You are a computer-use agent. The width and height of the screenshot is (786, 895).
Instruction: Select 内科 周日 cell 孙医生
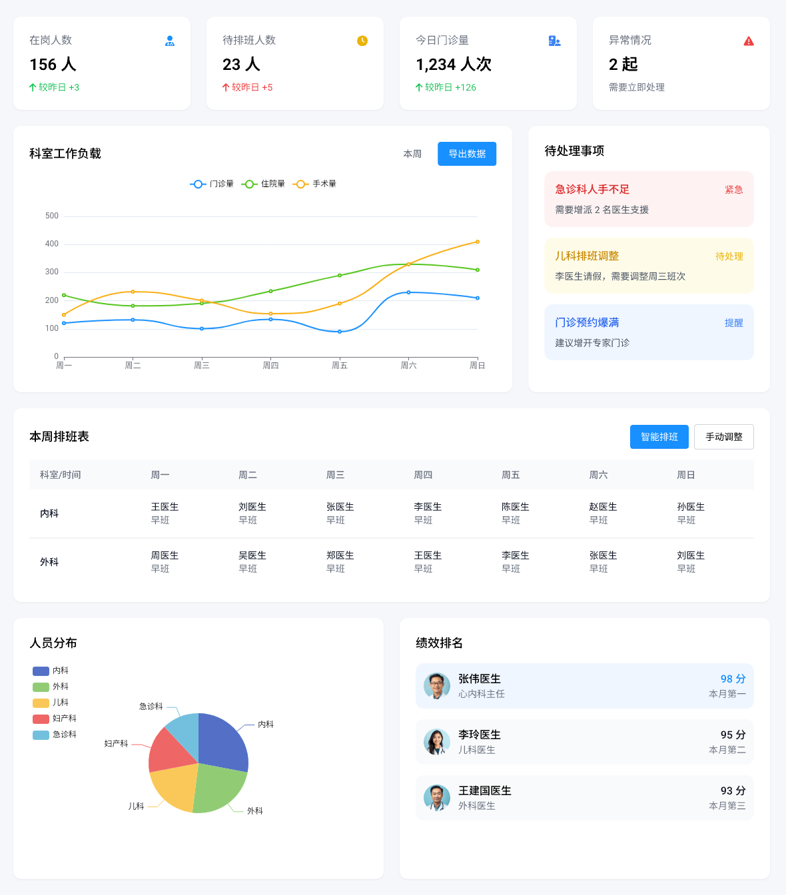(x=691, y=513)
